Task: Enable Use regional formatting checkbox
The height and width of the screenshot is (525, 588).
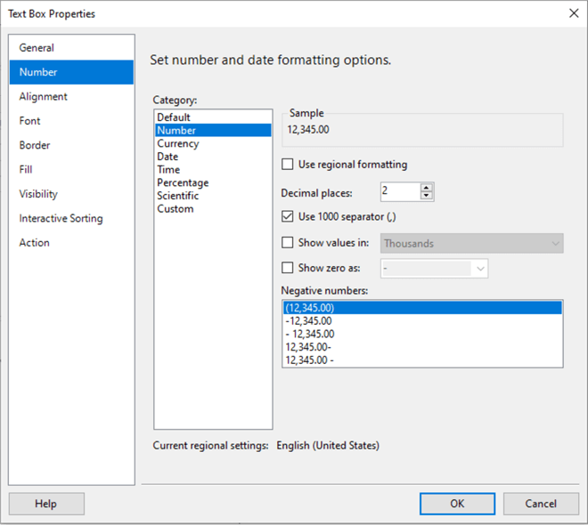Action: point(288,165)
